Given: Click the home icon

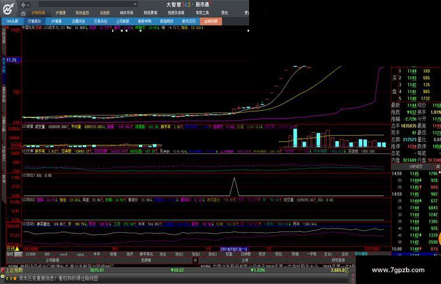Looking at the screenshot, I should 23,13.
